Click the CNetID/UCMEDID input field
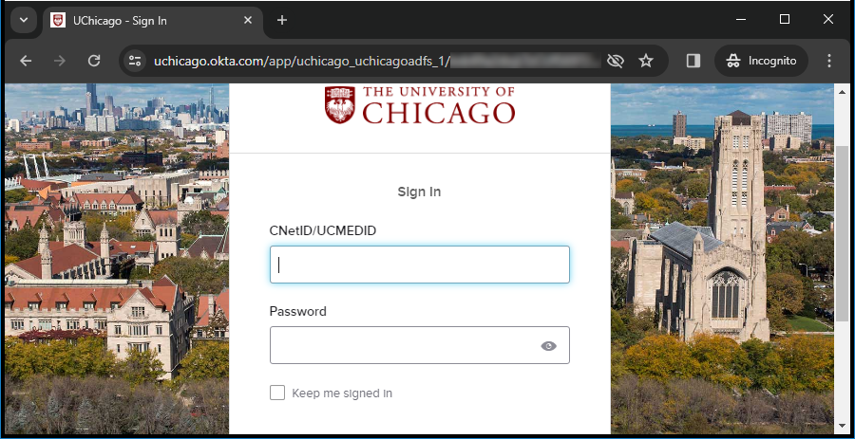The image size is (855, 439). (420, 265)
